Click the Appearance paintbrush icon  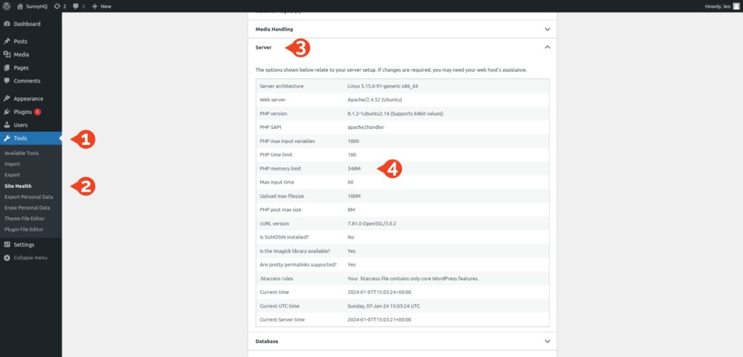[7, 99]
